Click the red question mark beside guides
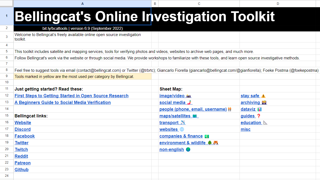The image size is (320, 180). coord(259,116)
